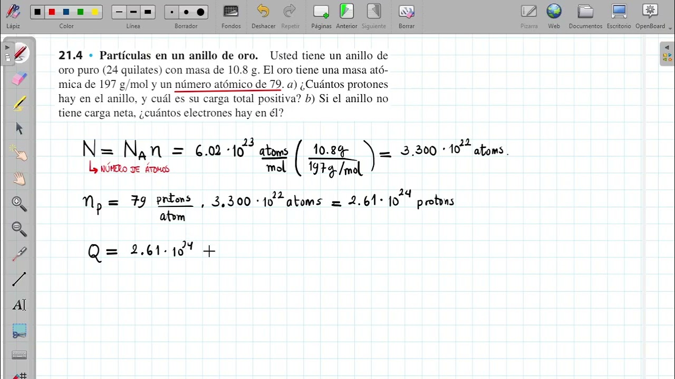Click the handwritten "Q =" expression
675x379 pixels.
[102, 252]
